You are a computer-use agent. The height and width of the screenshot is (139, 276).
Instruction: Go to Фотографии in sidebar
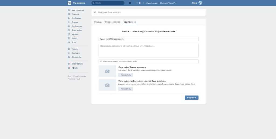tap(77, 30)
